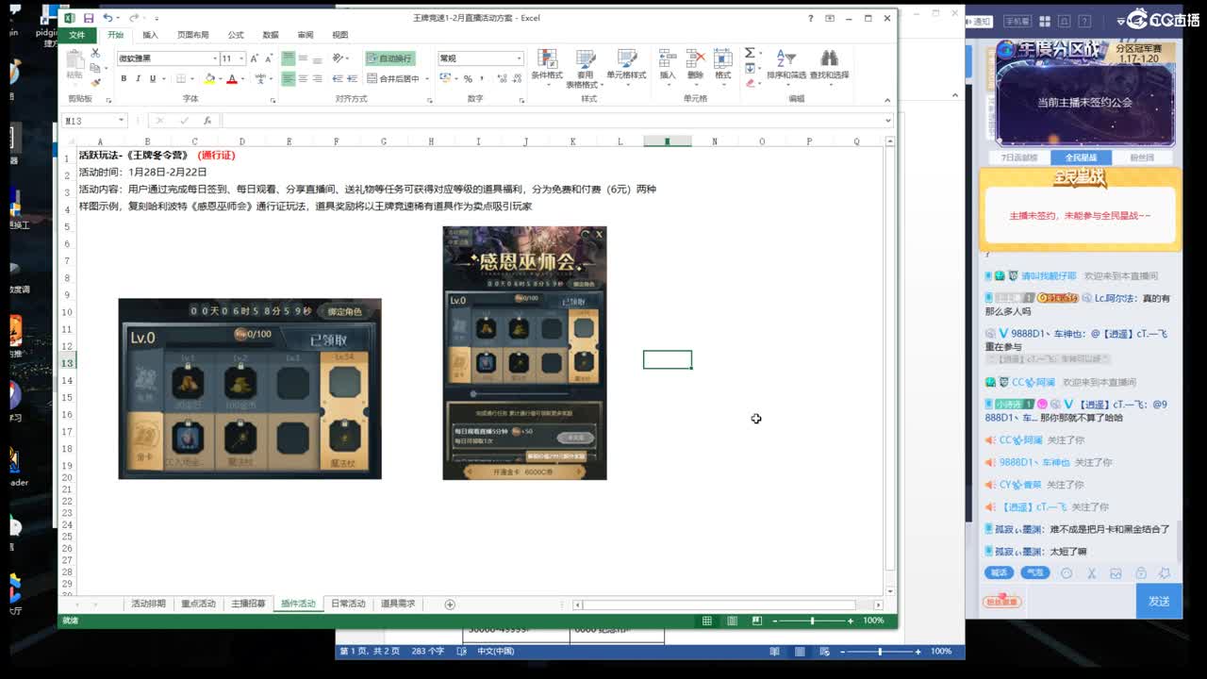Select the 活动排期 sheet tab

pos(148,604)
